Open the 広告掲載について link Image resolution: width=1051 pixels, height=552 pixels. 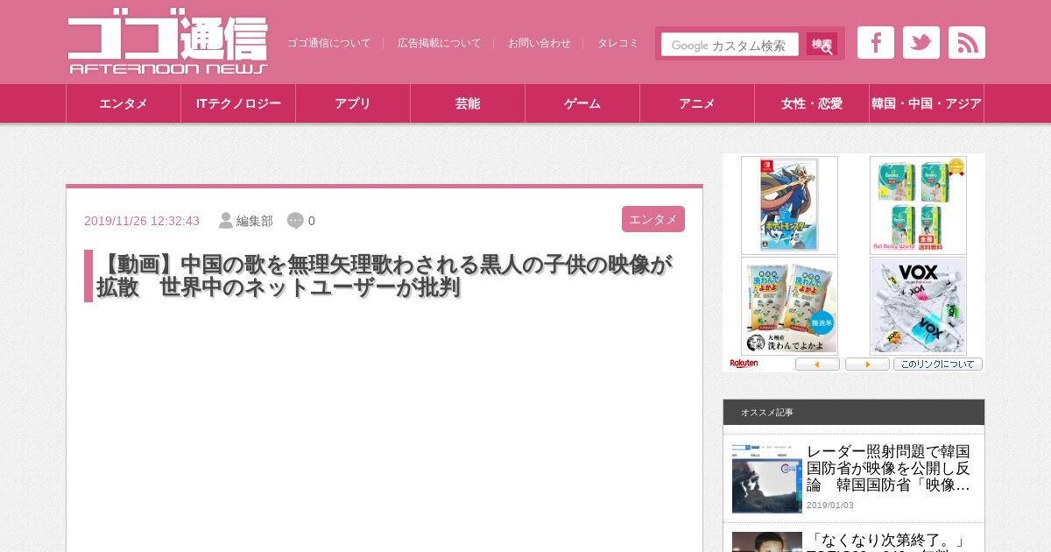[x=440, y=43]
